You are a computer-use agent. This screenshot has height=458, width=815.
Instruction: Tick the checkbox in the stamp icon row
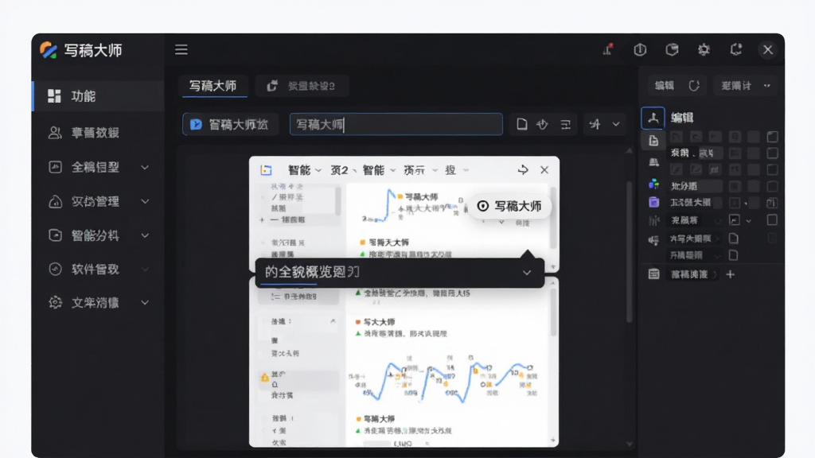(772, 169)
